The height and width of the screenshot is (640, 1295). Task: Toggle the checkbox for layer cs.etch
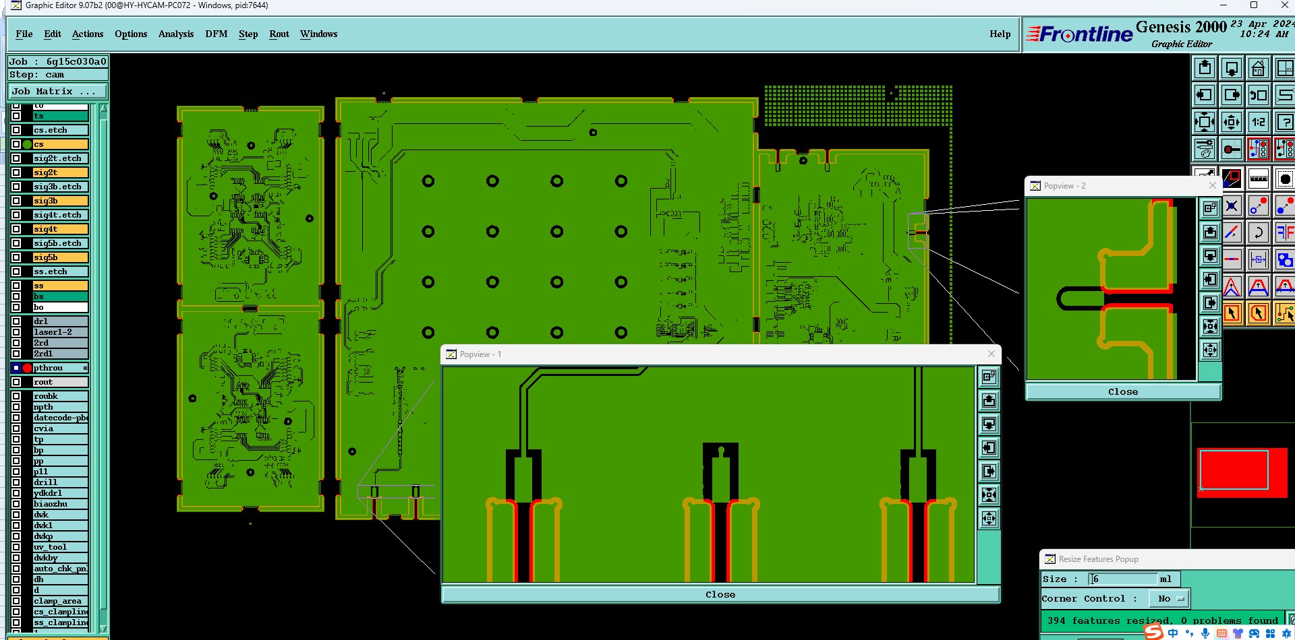tap(16, 130)
